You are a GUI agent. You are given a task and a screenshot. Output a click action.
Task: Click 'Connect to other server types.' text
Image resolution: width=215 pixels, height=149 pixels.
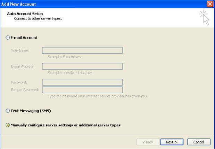(x=38, y=18)
